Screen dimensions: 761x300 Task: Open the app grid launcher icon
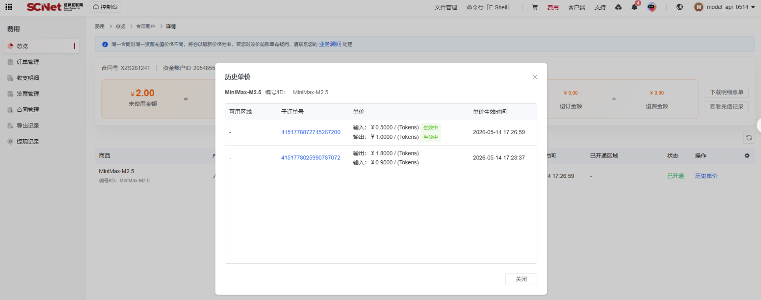[x=9, y=7]
